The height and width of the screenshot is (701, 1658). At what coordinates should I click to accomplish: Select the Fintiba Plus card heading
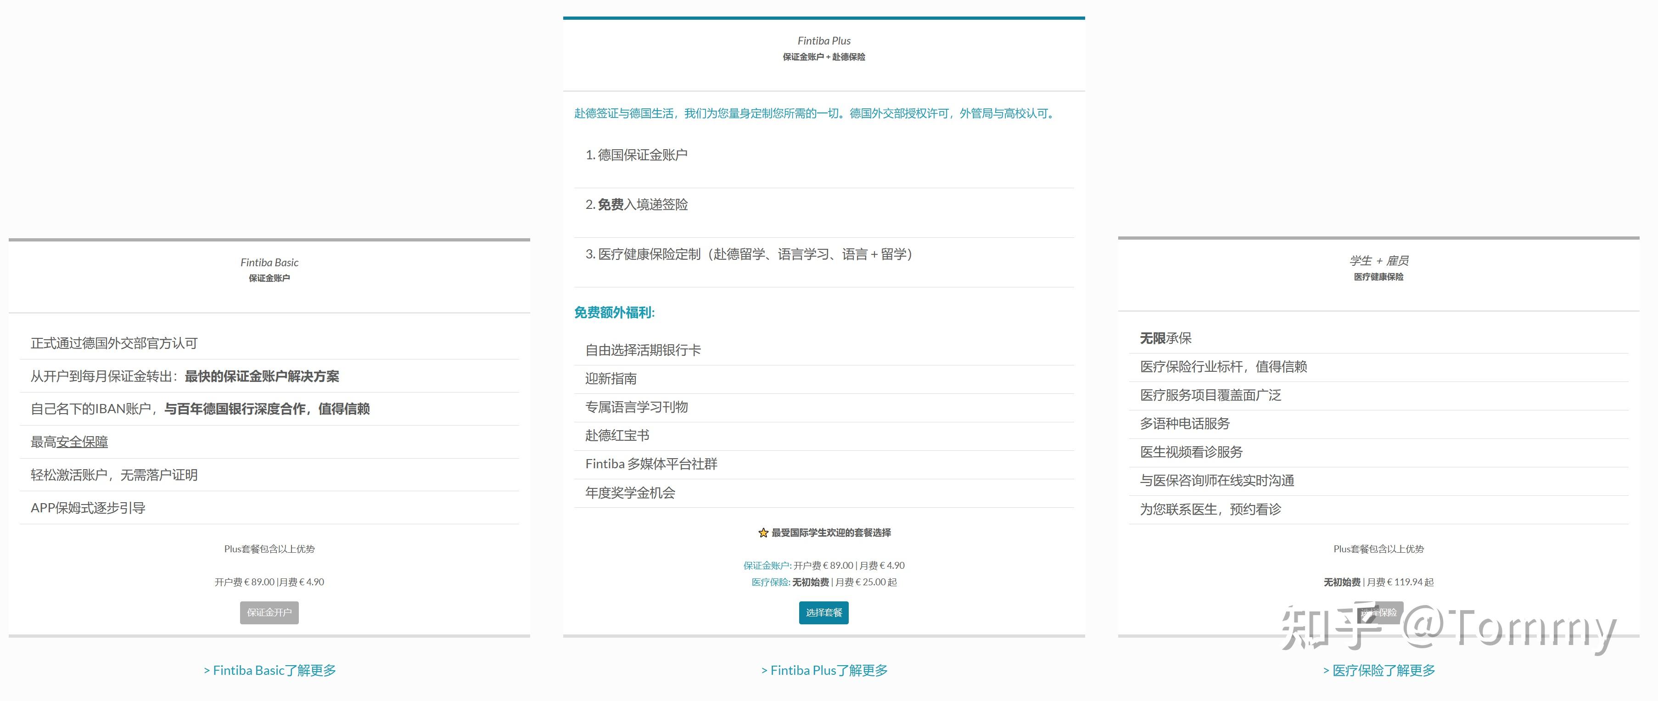click(x=824, y=40)
